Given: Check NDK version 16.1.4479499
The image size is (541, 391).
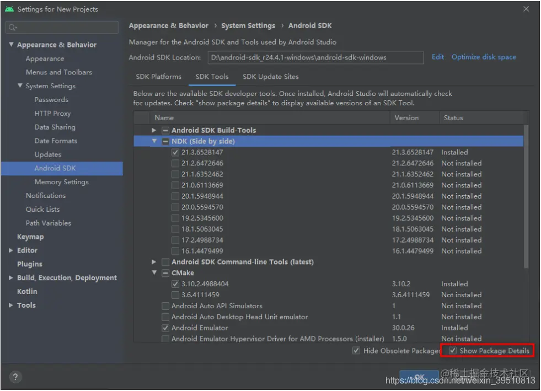Looking at the screenshot, I should pyautogui.click(x=175, y=251).
